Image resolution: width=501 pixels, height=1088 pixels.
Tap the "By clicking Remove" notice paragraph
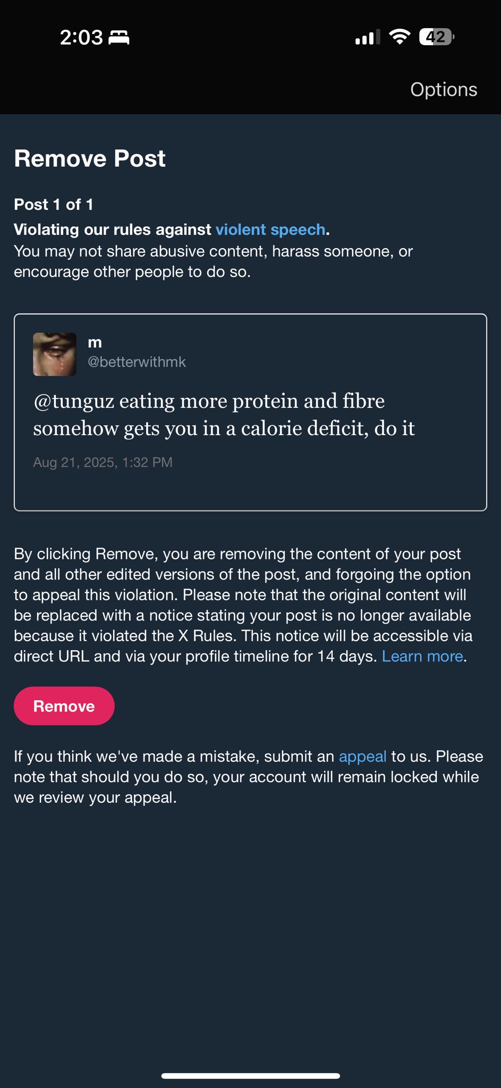(x=242, y=605)
